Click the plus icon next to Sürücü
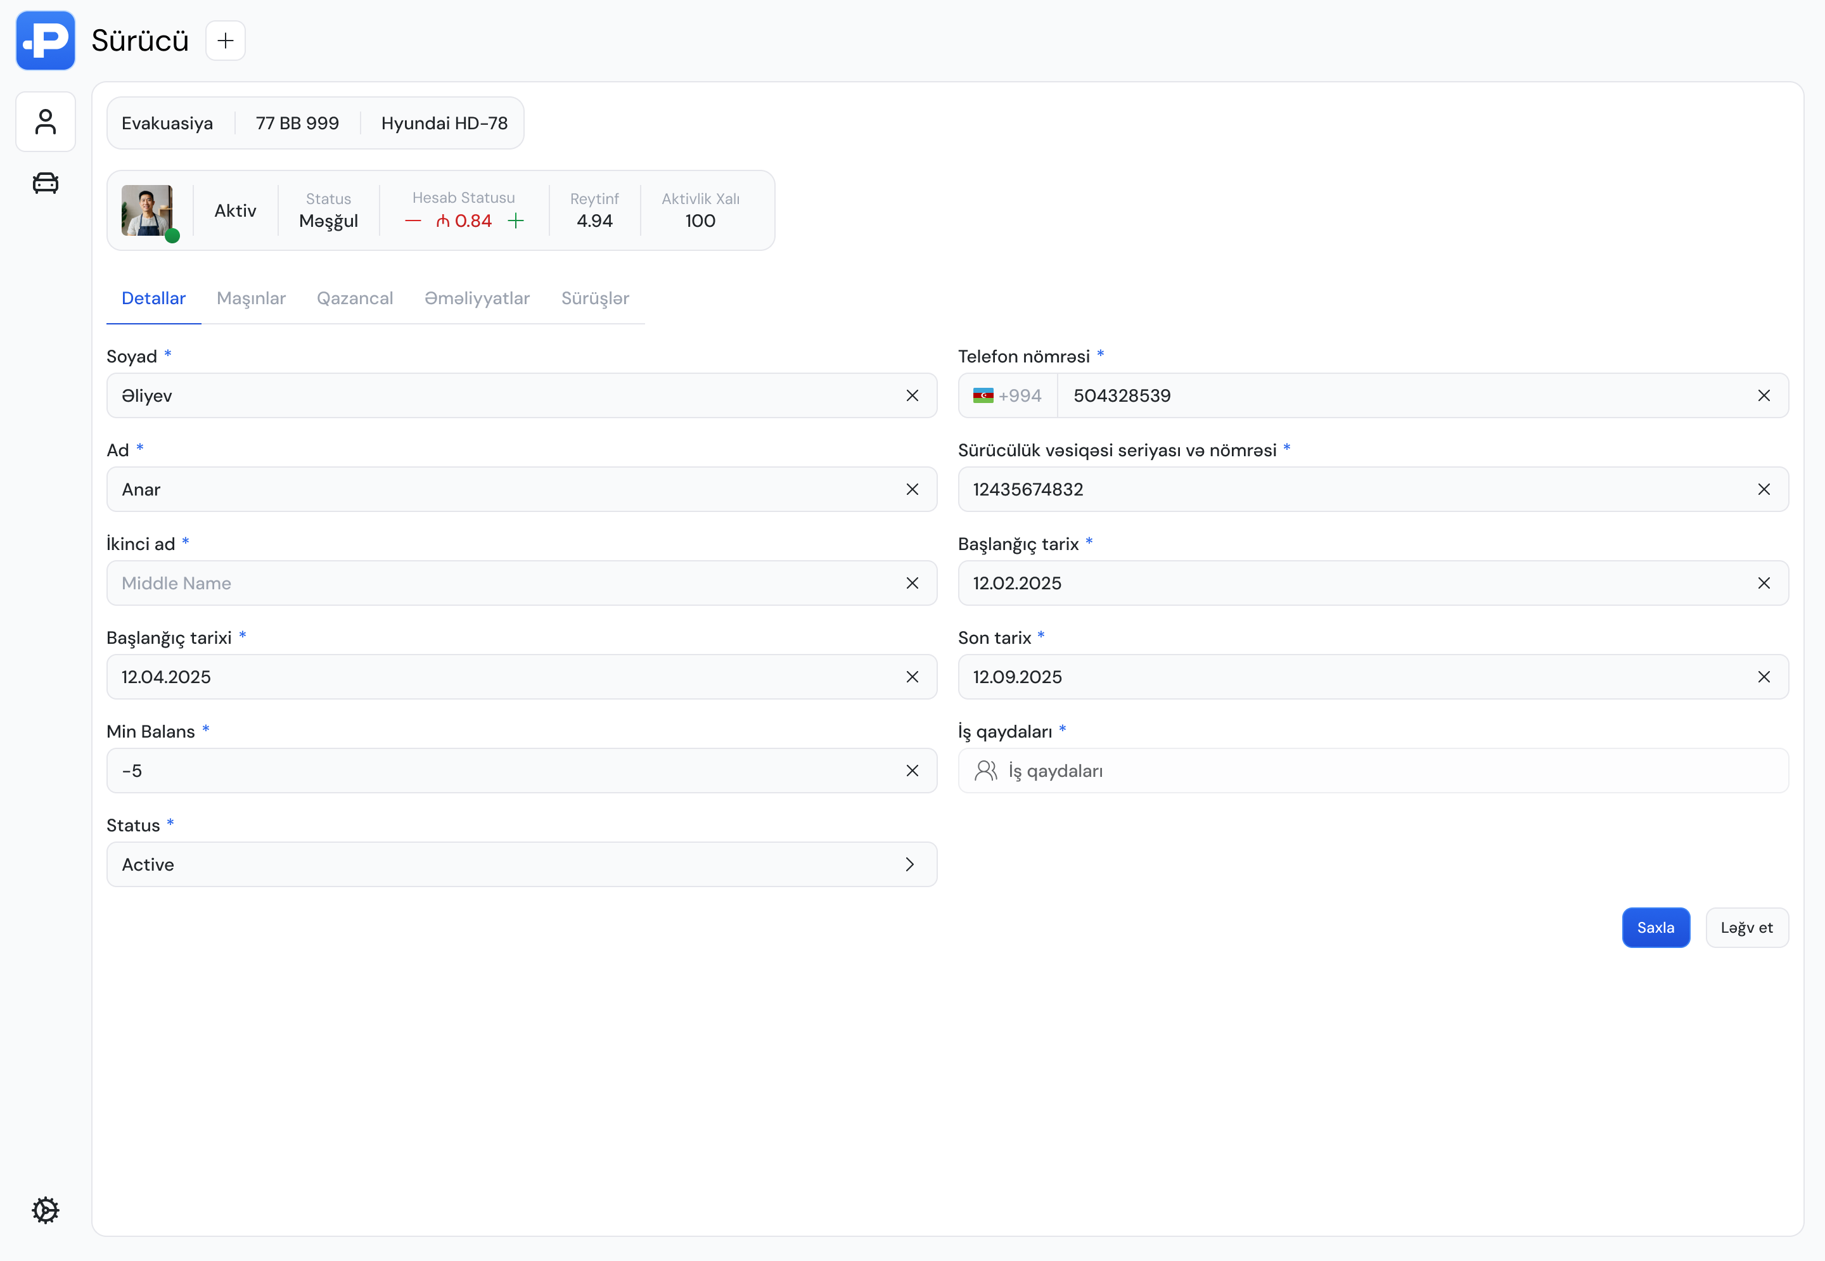The image size is (1825, 1261). point(225,41)
